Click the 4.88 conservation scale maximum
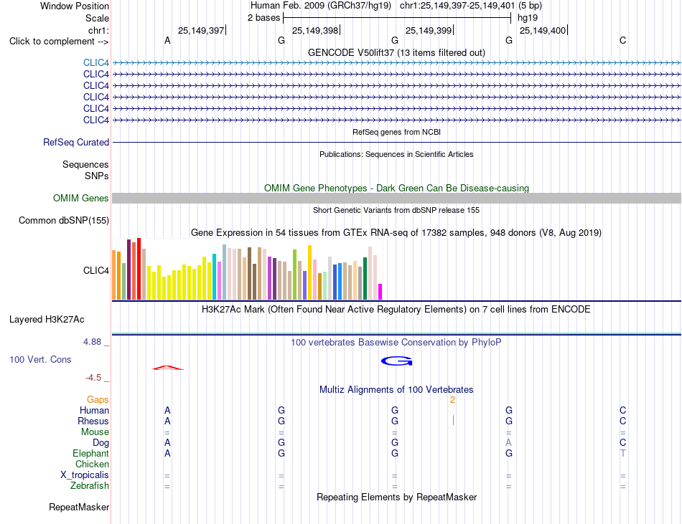 coord(92,342)
